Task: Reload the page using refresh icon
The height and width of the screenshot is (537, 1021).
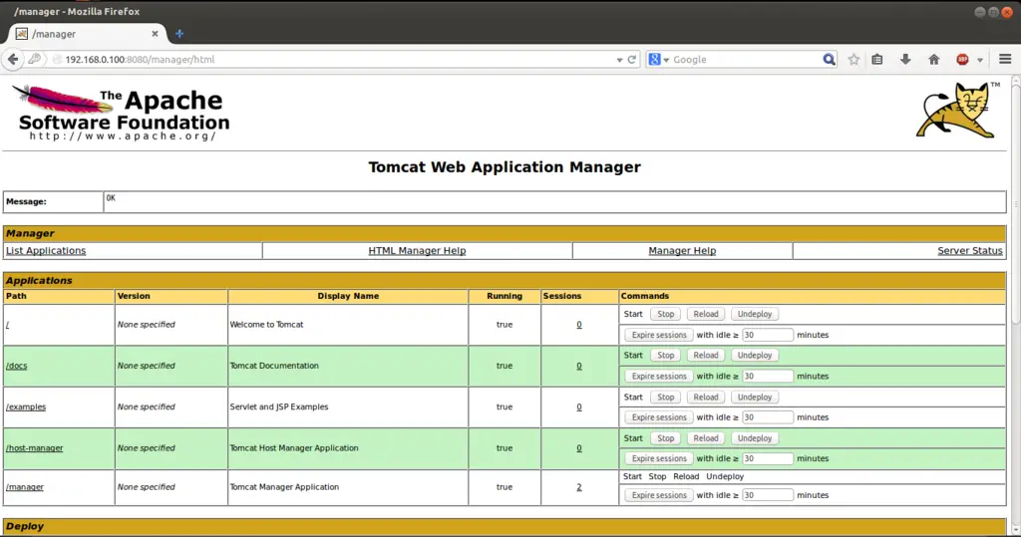Action: coord(631,59)
